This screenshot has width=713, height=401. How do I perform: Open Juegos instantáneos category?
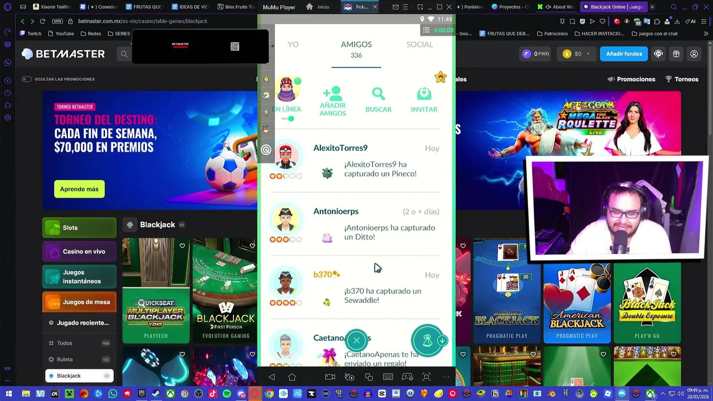[79, 277]
